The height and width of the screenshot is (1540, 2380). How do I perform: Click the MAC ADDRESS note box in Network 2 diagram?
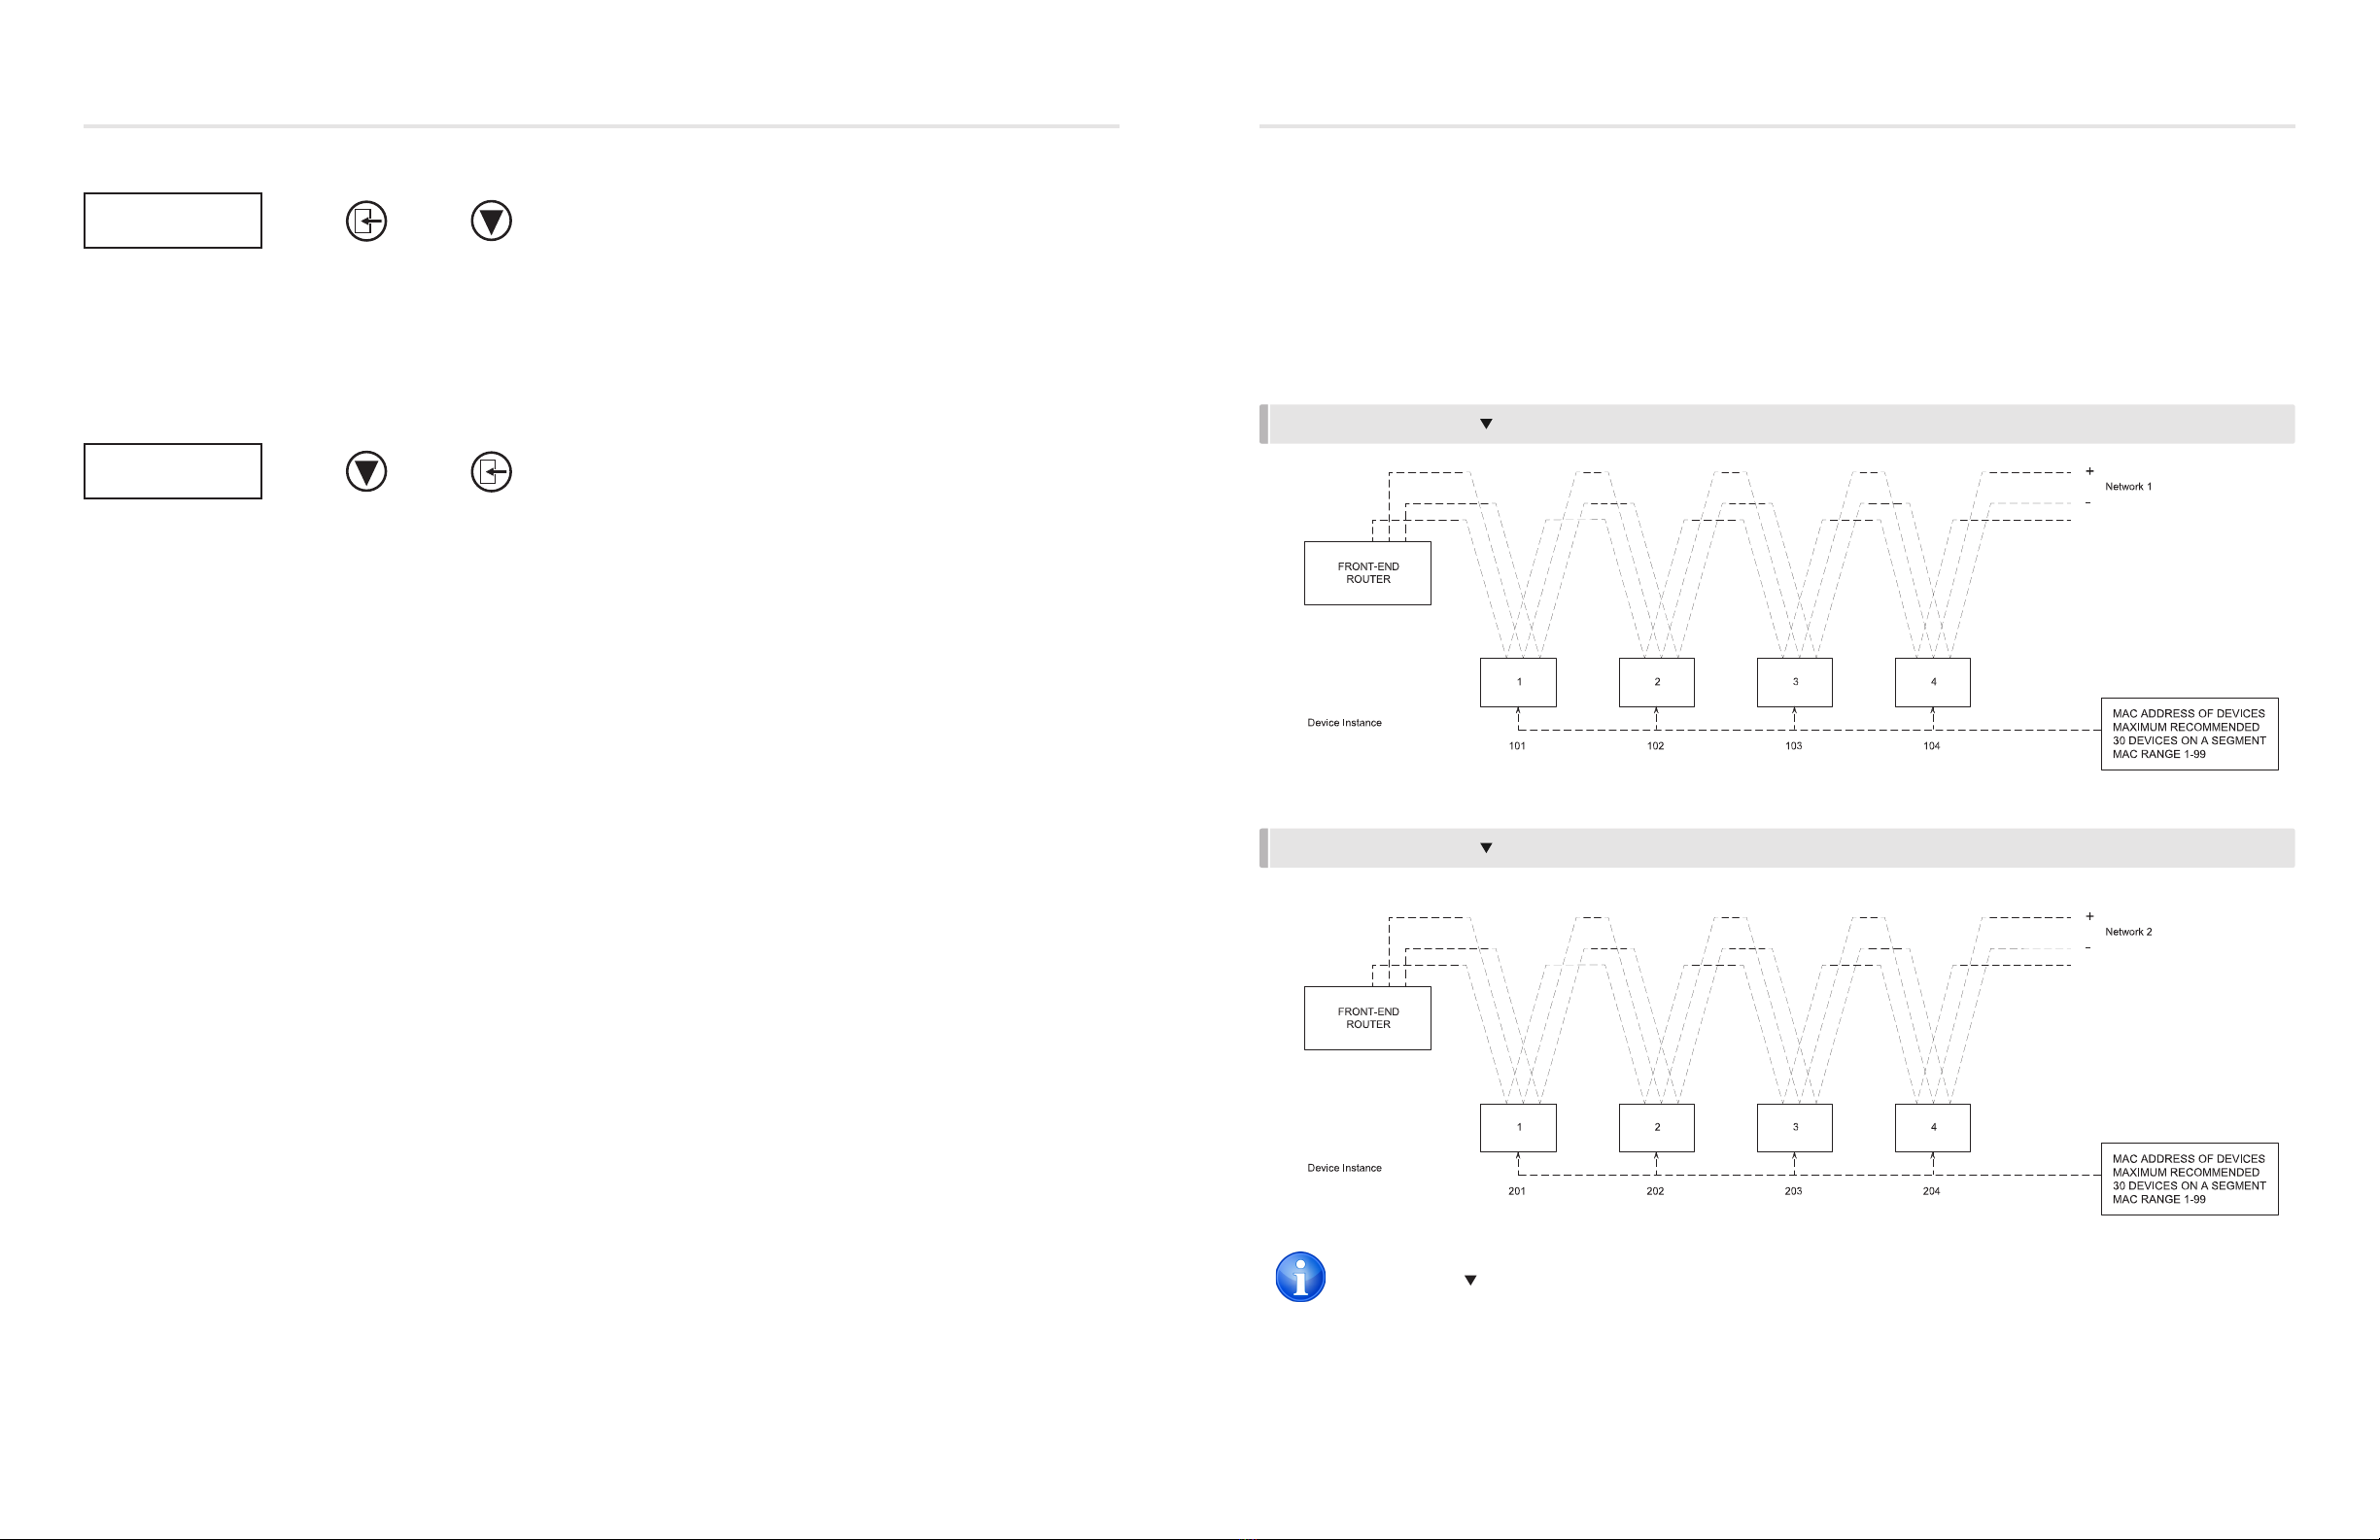coord(2189,1179)
